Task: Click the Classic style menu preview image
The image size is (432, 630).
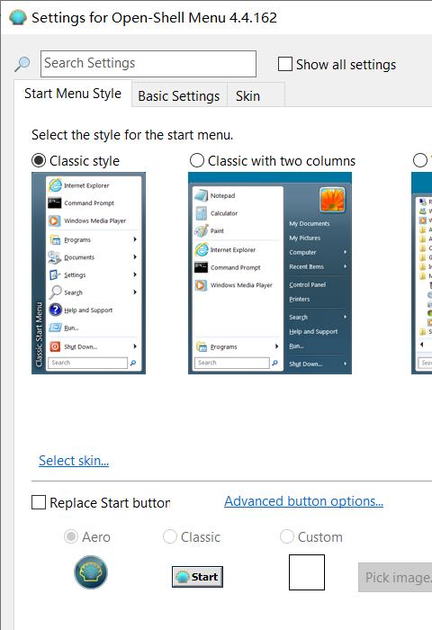Action: [88, 274]
